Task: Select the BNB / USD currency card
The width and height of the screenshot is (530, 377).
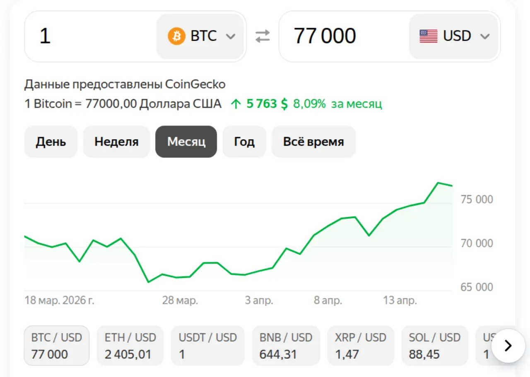Action: 286,346
